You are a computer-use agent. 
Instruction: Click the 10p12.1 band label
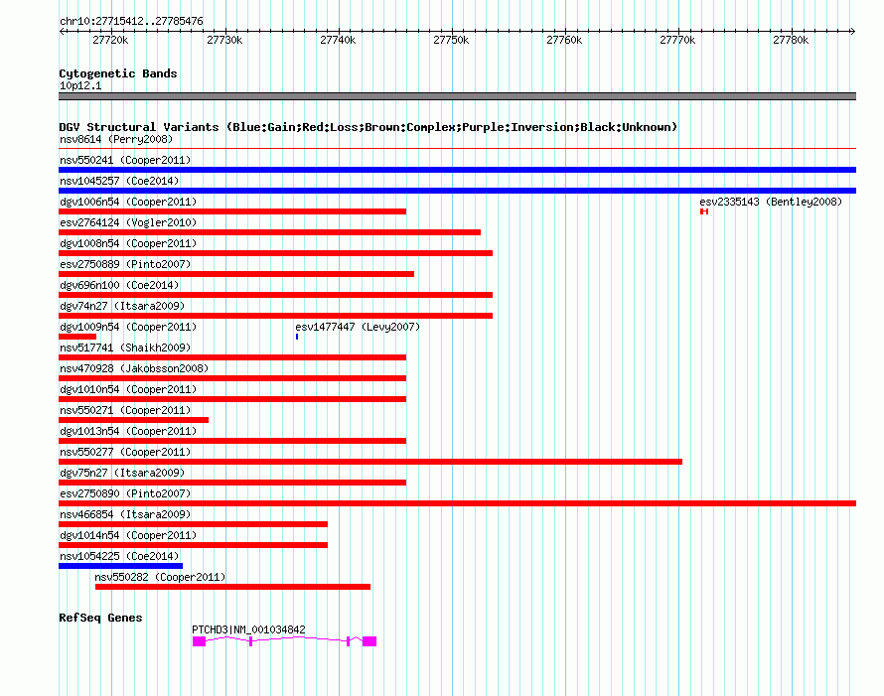click(80, 85)
